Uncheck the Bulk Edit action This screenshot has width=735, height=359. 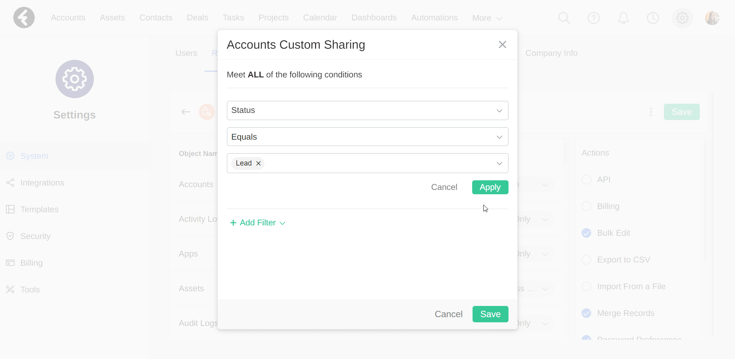[586, 233]
